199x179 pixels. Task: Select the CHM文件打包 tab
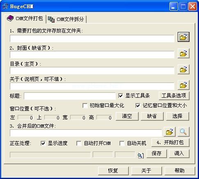coord(25,18)
